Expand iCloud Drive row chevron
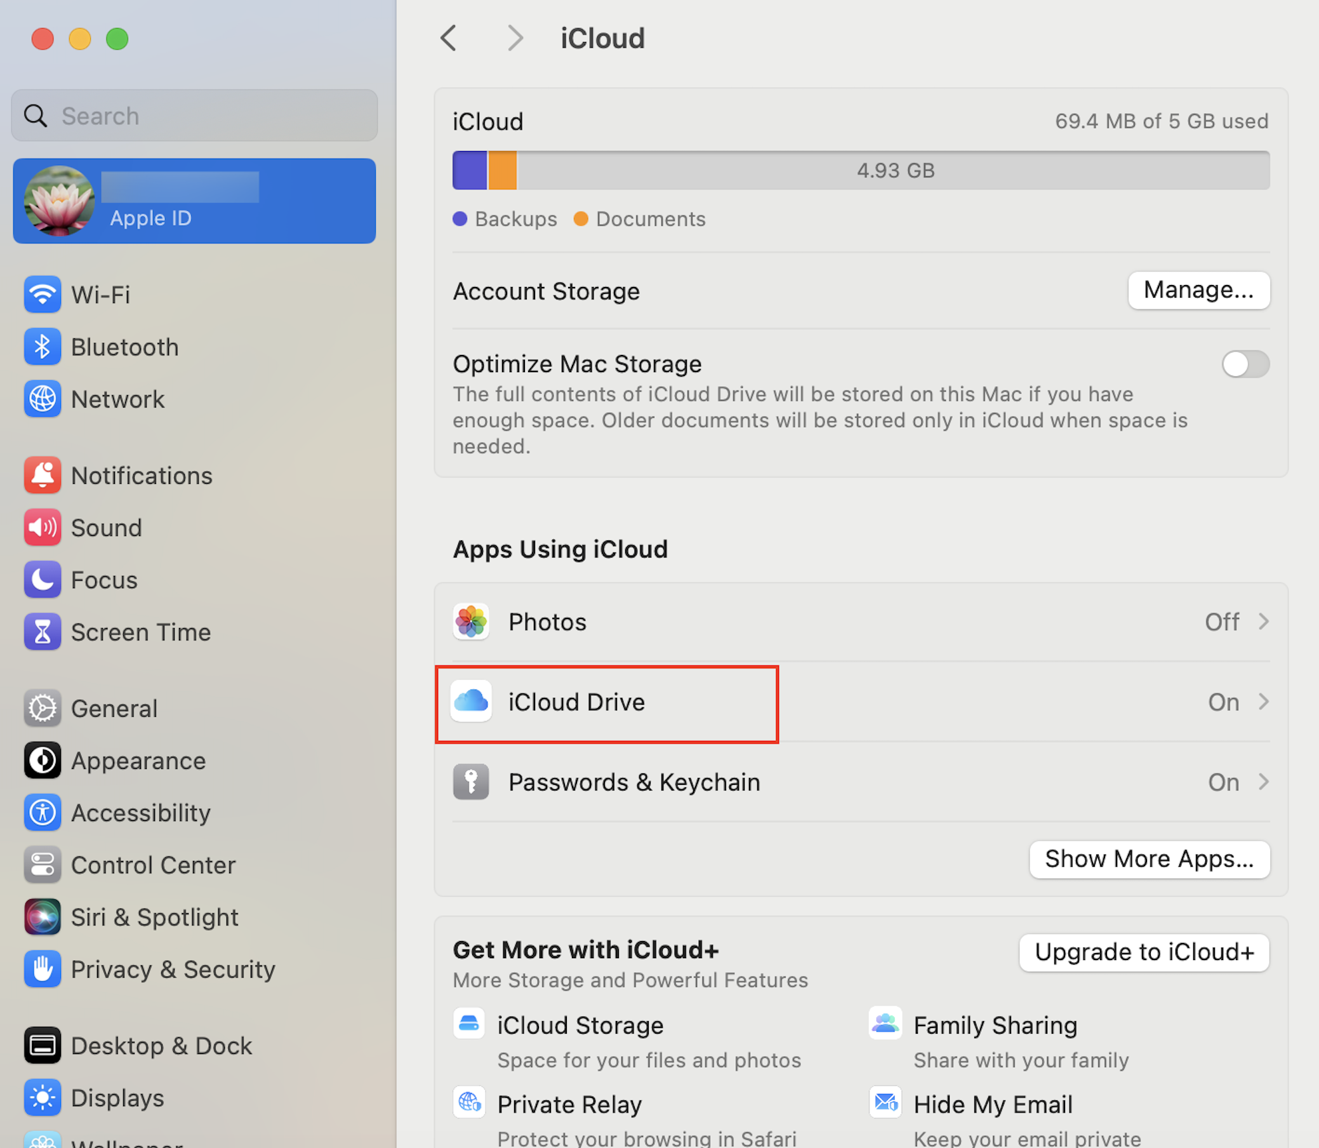This screenshot has height=1148, width=1319. [1263, 702]
